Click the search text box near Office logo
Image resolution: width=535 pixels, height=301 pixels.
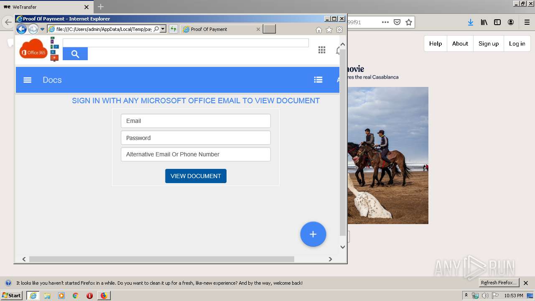coord(186,43)
